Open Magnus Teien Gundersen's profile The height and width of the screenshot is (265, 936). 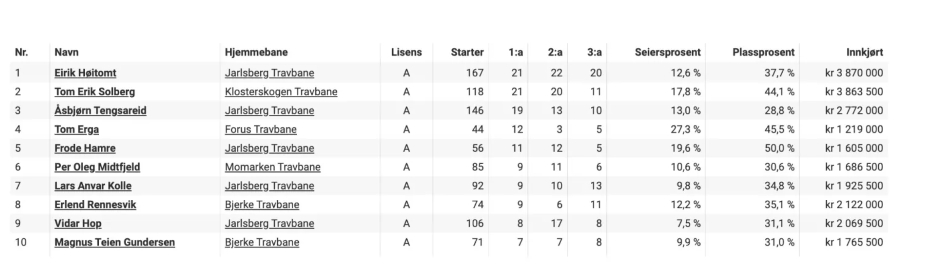115,242
